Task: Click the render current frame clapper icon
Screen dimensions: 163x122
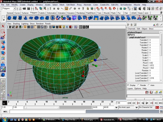Action: (x=140, y=9)
